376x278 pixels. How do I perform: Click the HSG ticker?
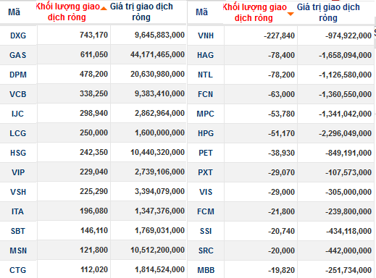(x=18, y=153)
